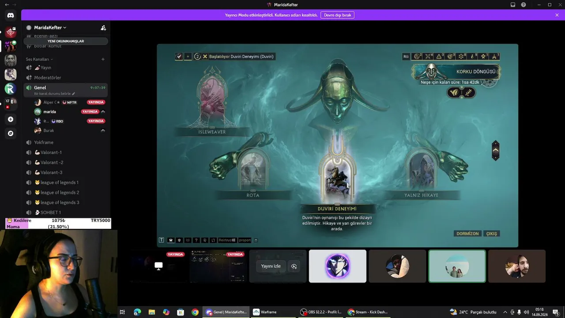Join the Valorant-3 voice channel
Viewport: 565px width, 318px height.
pos(65,172)
